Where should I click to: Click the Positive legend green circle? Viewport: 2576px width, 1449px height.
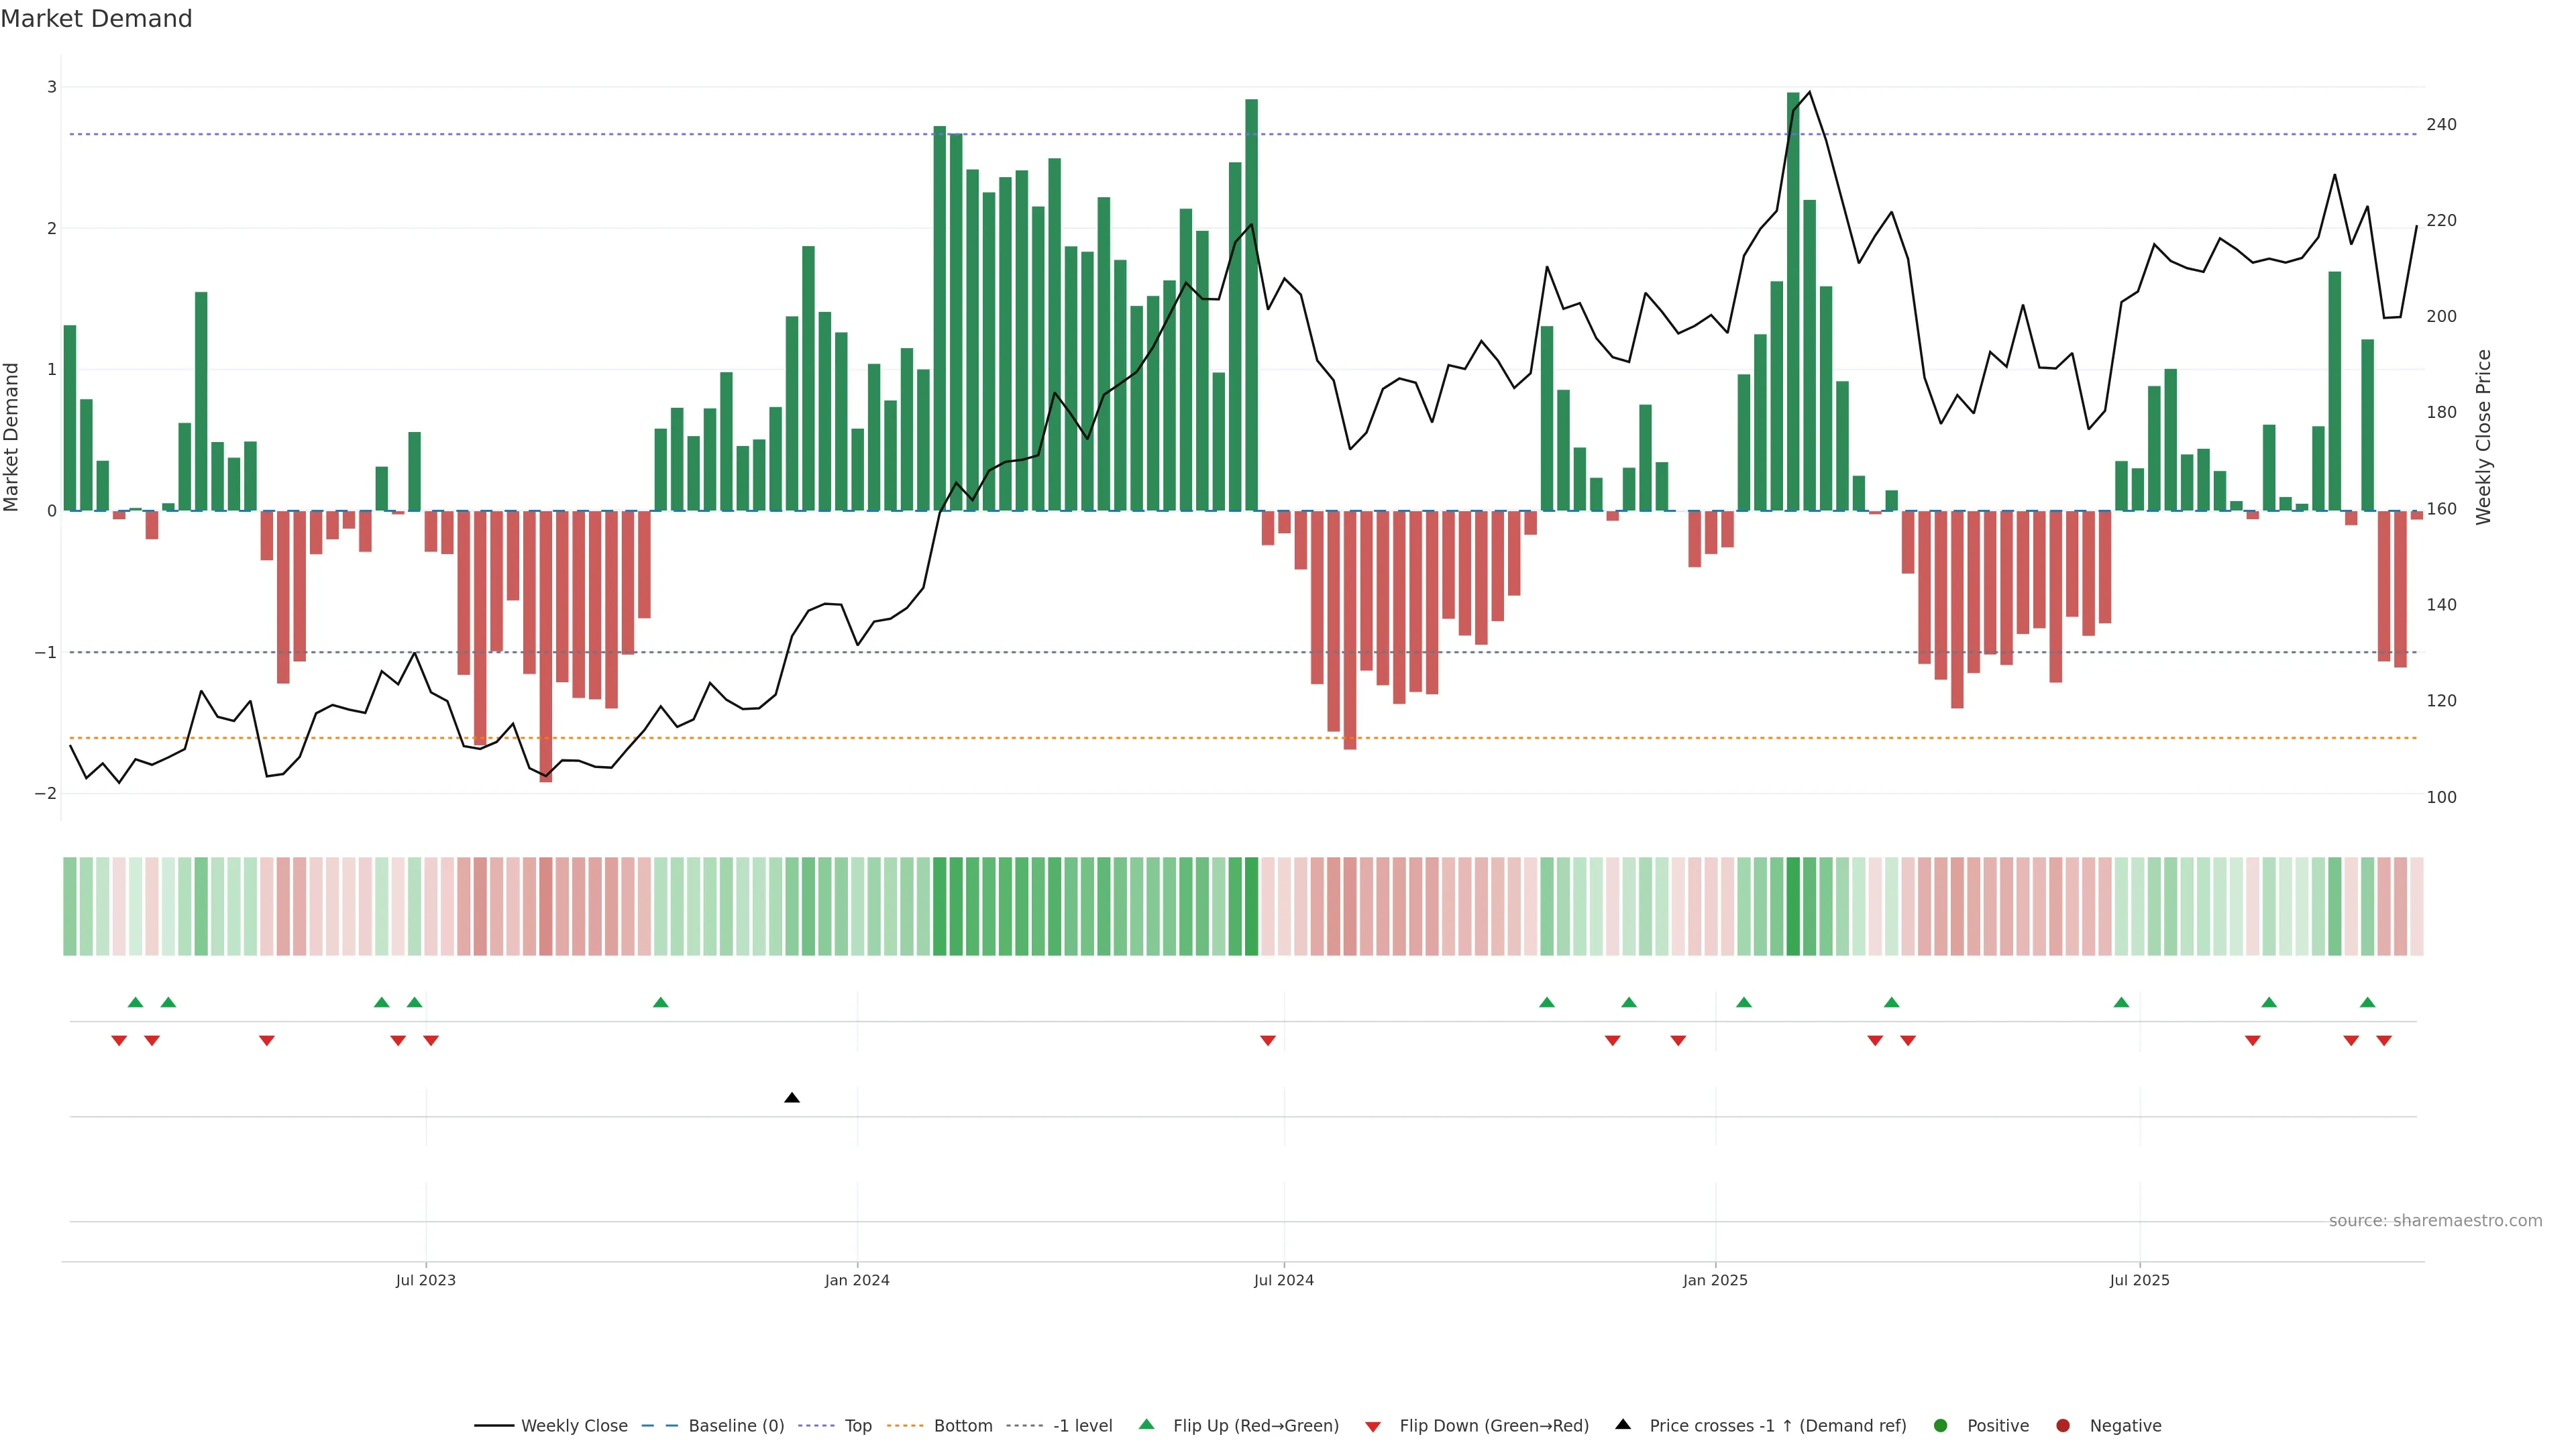(1941, 1426)
